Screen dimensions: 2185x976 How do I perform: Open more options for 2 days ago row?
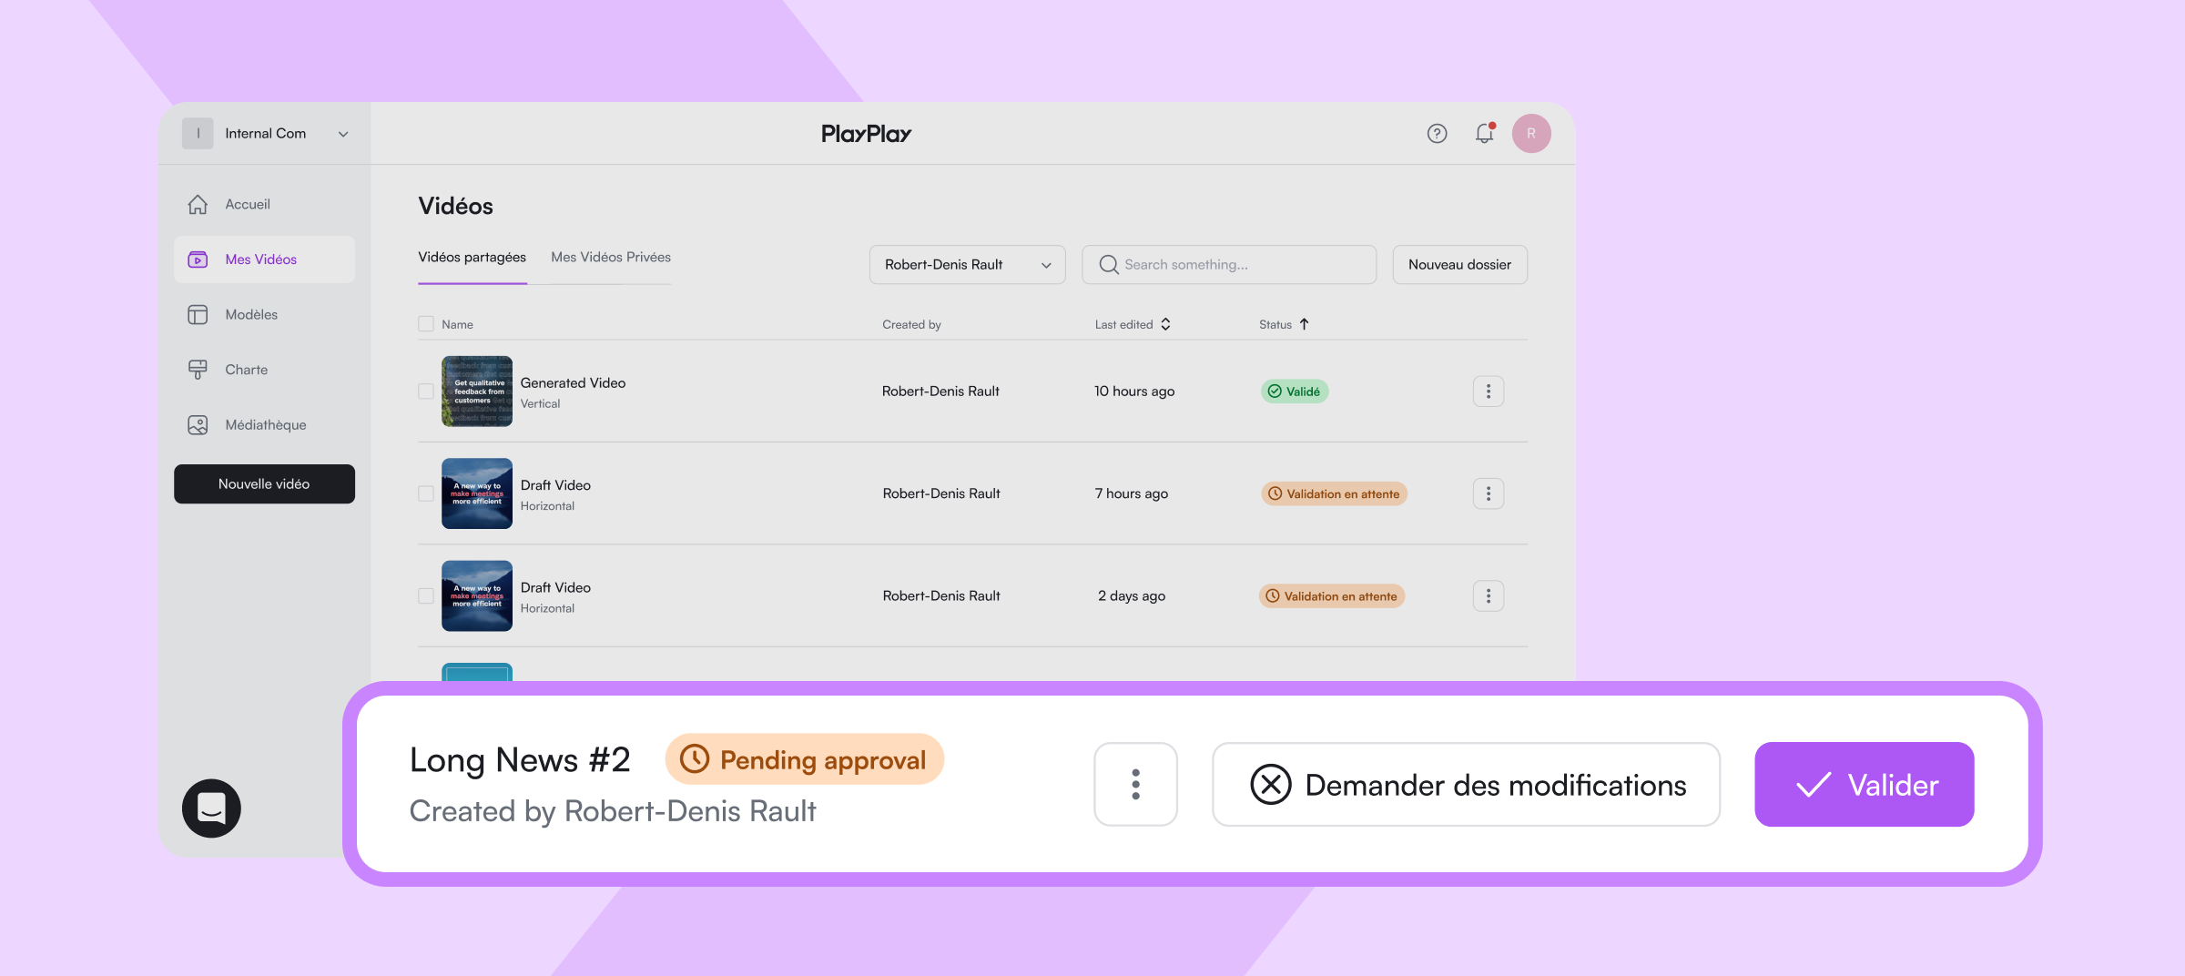(x=1489, y=596)
